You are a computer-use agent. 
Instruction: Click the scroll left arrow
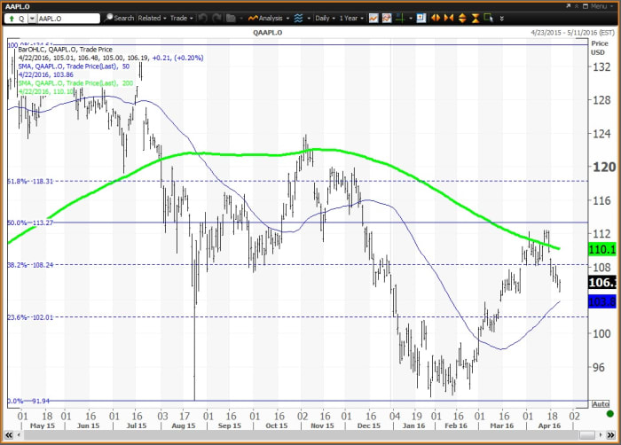(19, 435)
